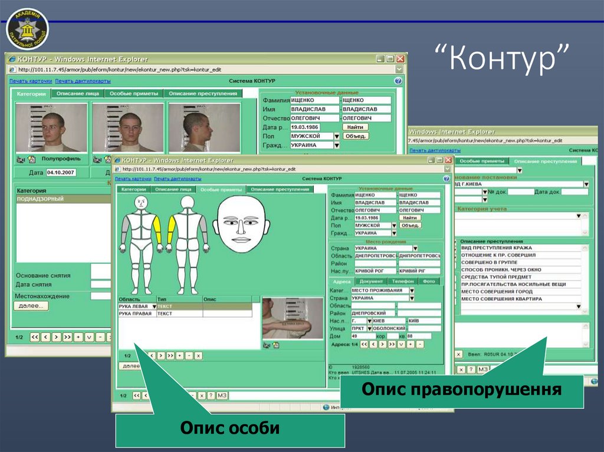Click document icon under the tattoo photo
This screenshot has height=452, width=604.
pos(276,345)
